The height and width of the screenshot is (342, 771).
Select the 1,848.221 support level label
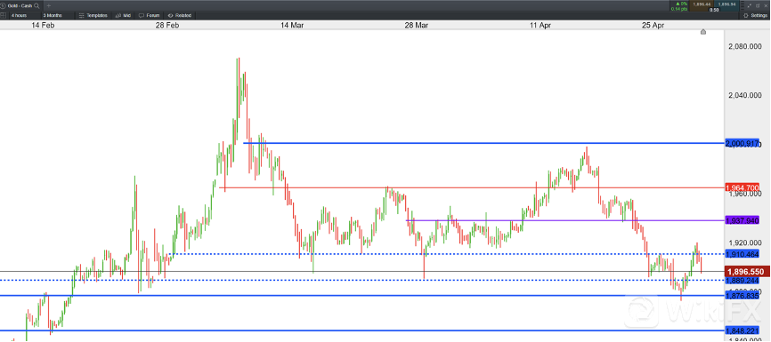pyautogui.click(x=742, y=330)
